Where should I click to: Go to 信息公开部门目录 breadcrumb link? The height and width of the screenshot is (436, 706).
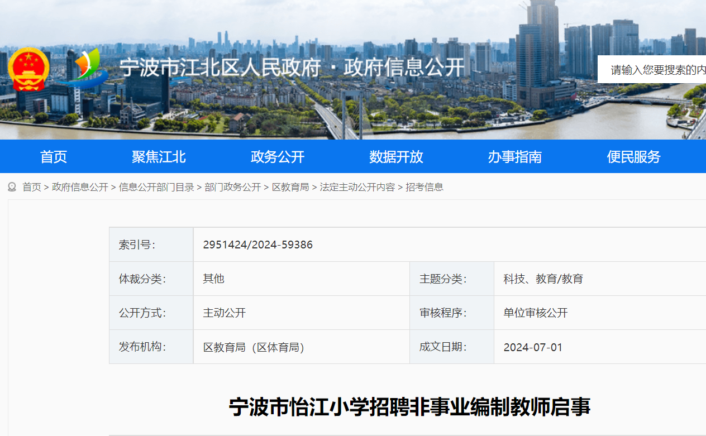(156, 187)
